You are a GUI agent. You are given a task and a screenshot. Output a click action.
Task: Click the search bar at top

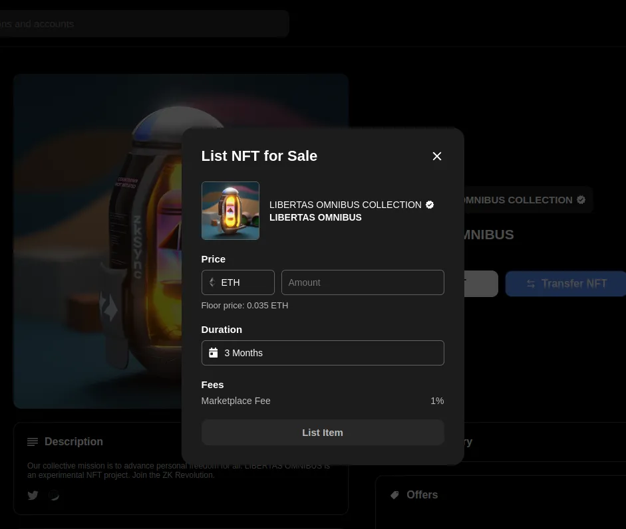(144, 24)
